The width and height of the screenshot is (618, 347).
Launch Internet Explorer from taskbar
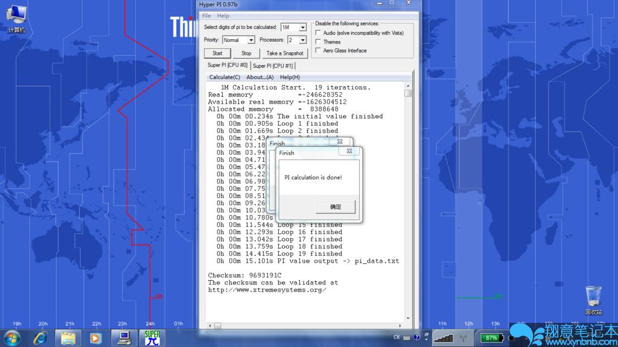40,338
